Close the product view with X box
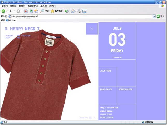The image size is (167, 125). [92, 29]
